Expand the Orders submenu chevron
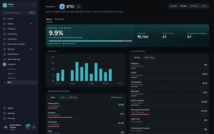The width and height of the screenshot is (214, 134). tap(35, 24)
